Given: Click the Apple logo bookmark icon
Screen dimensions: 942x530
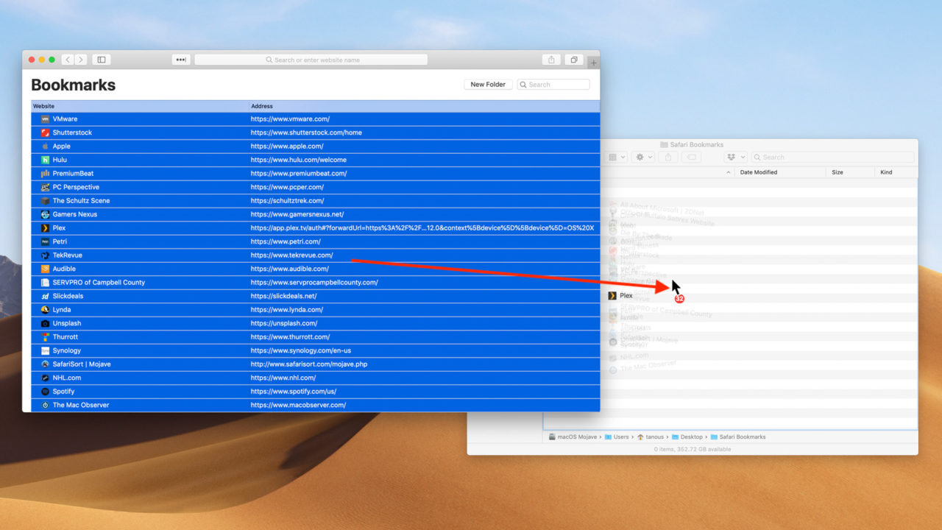Looking at the screenshot, I should pyautogui.click(x=45, y=146).
